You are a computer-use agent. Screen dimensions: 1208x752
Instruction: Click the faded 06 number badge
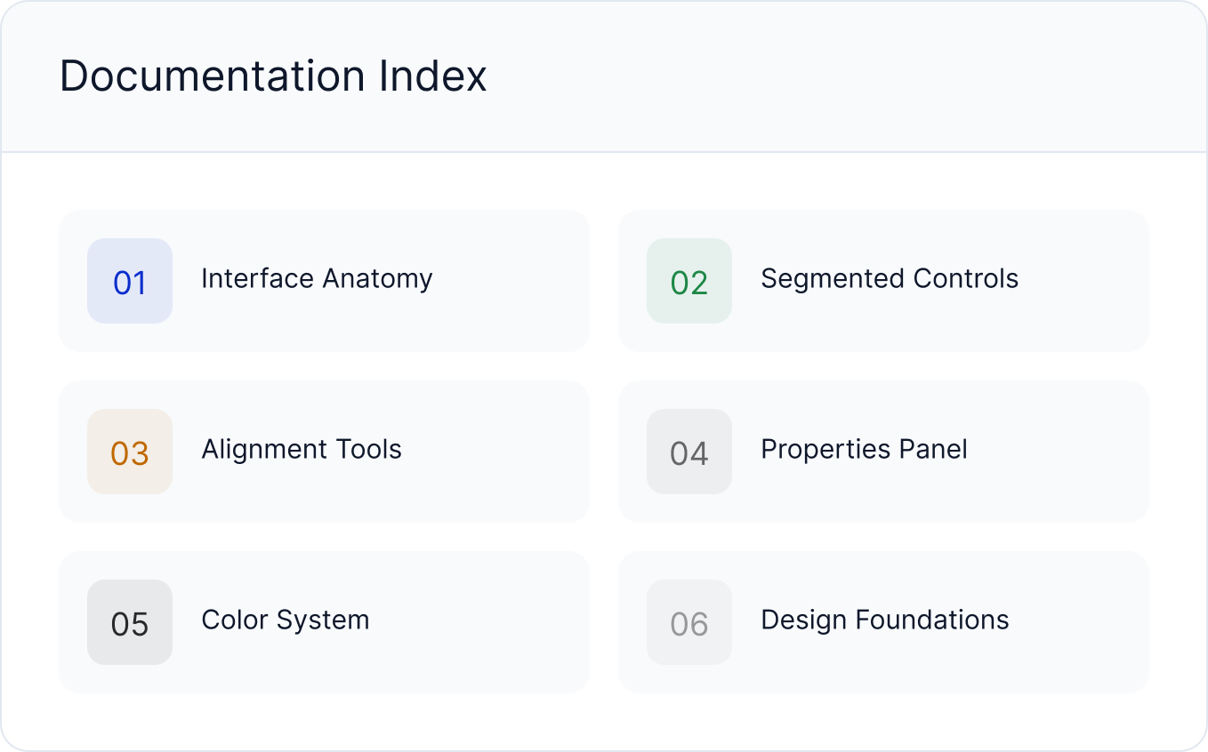point(689,622)
